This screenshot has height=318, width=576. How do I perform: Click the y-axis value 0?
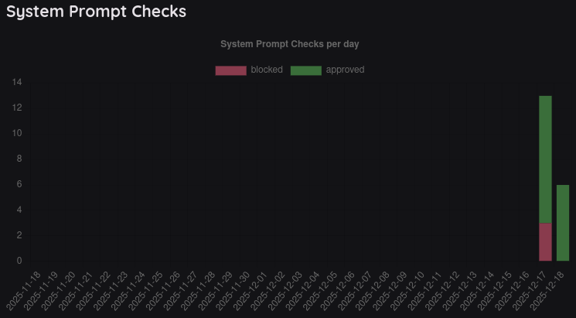point(19,261)
